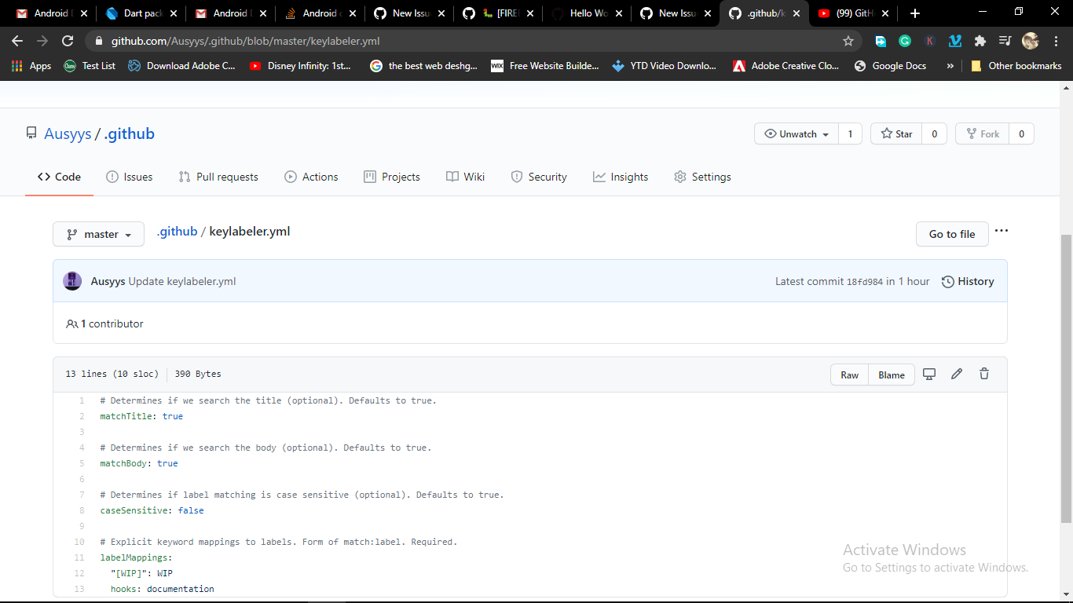Image resolution: width=1073 pixels, height=603 pixels.
Task: Click the page vertical scrollbar
Action: click(1066, 378)
